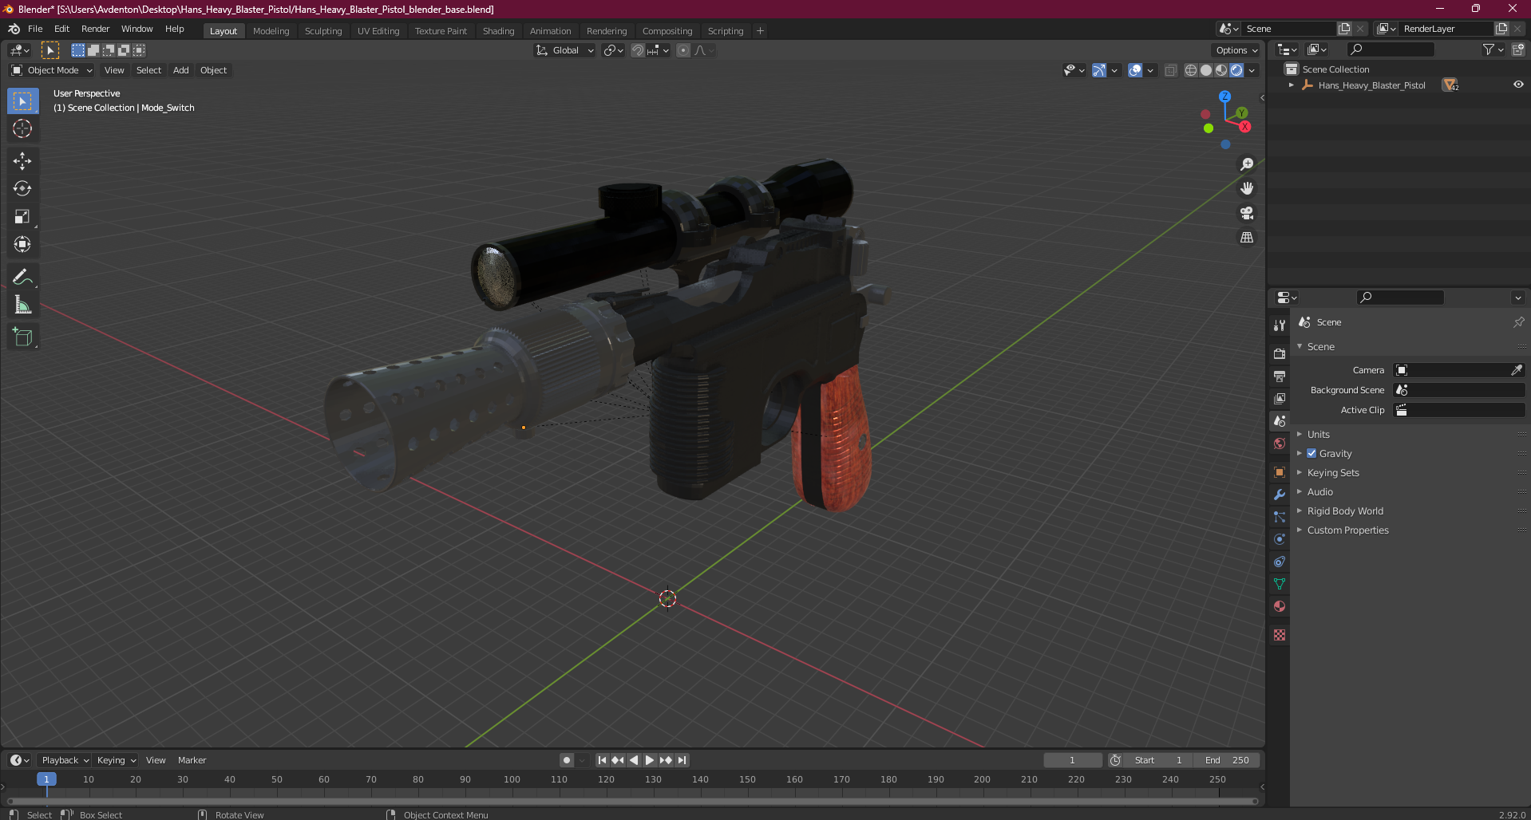Image resolution: width=1531 pixels, height=820 pixels.
Task: Click the add workspace plus button
Action: tap(760, 31)
